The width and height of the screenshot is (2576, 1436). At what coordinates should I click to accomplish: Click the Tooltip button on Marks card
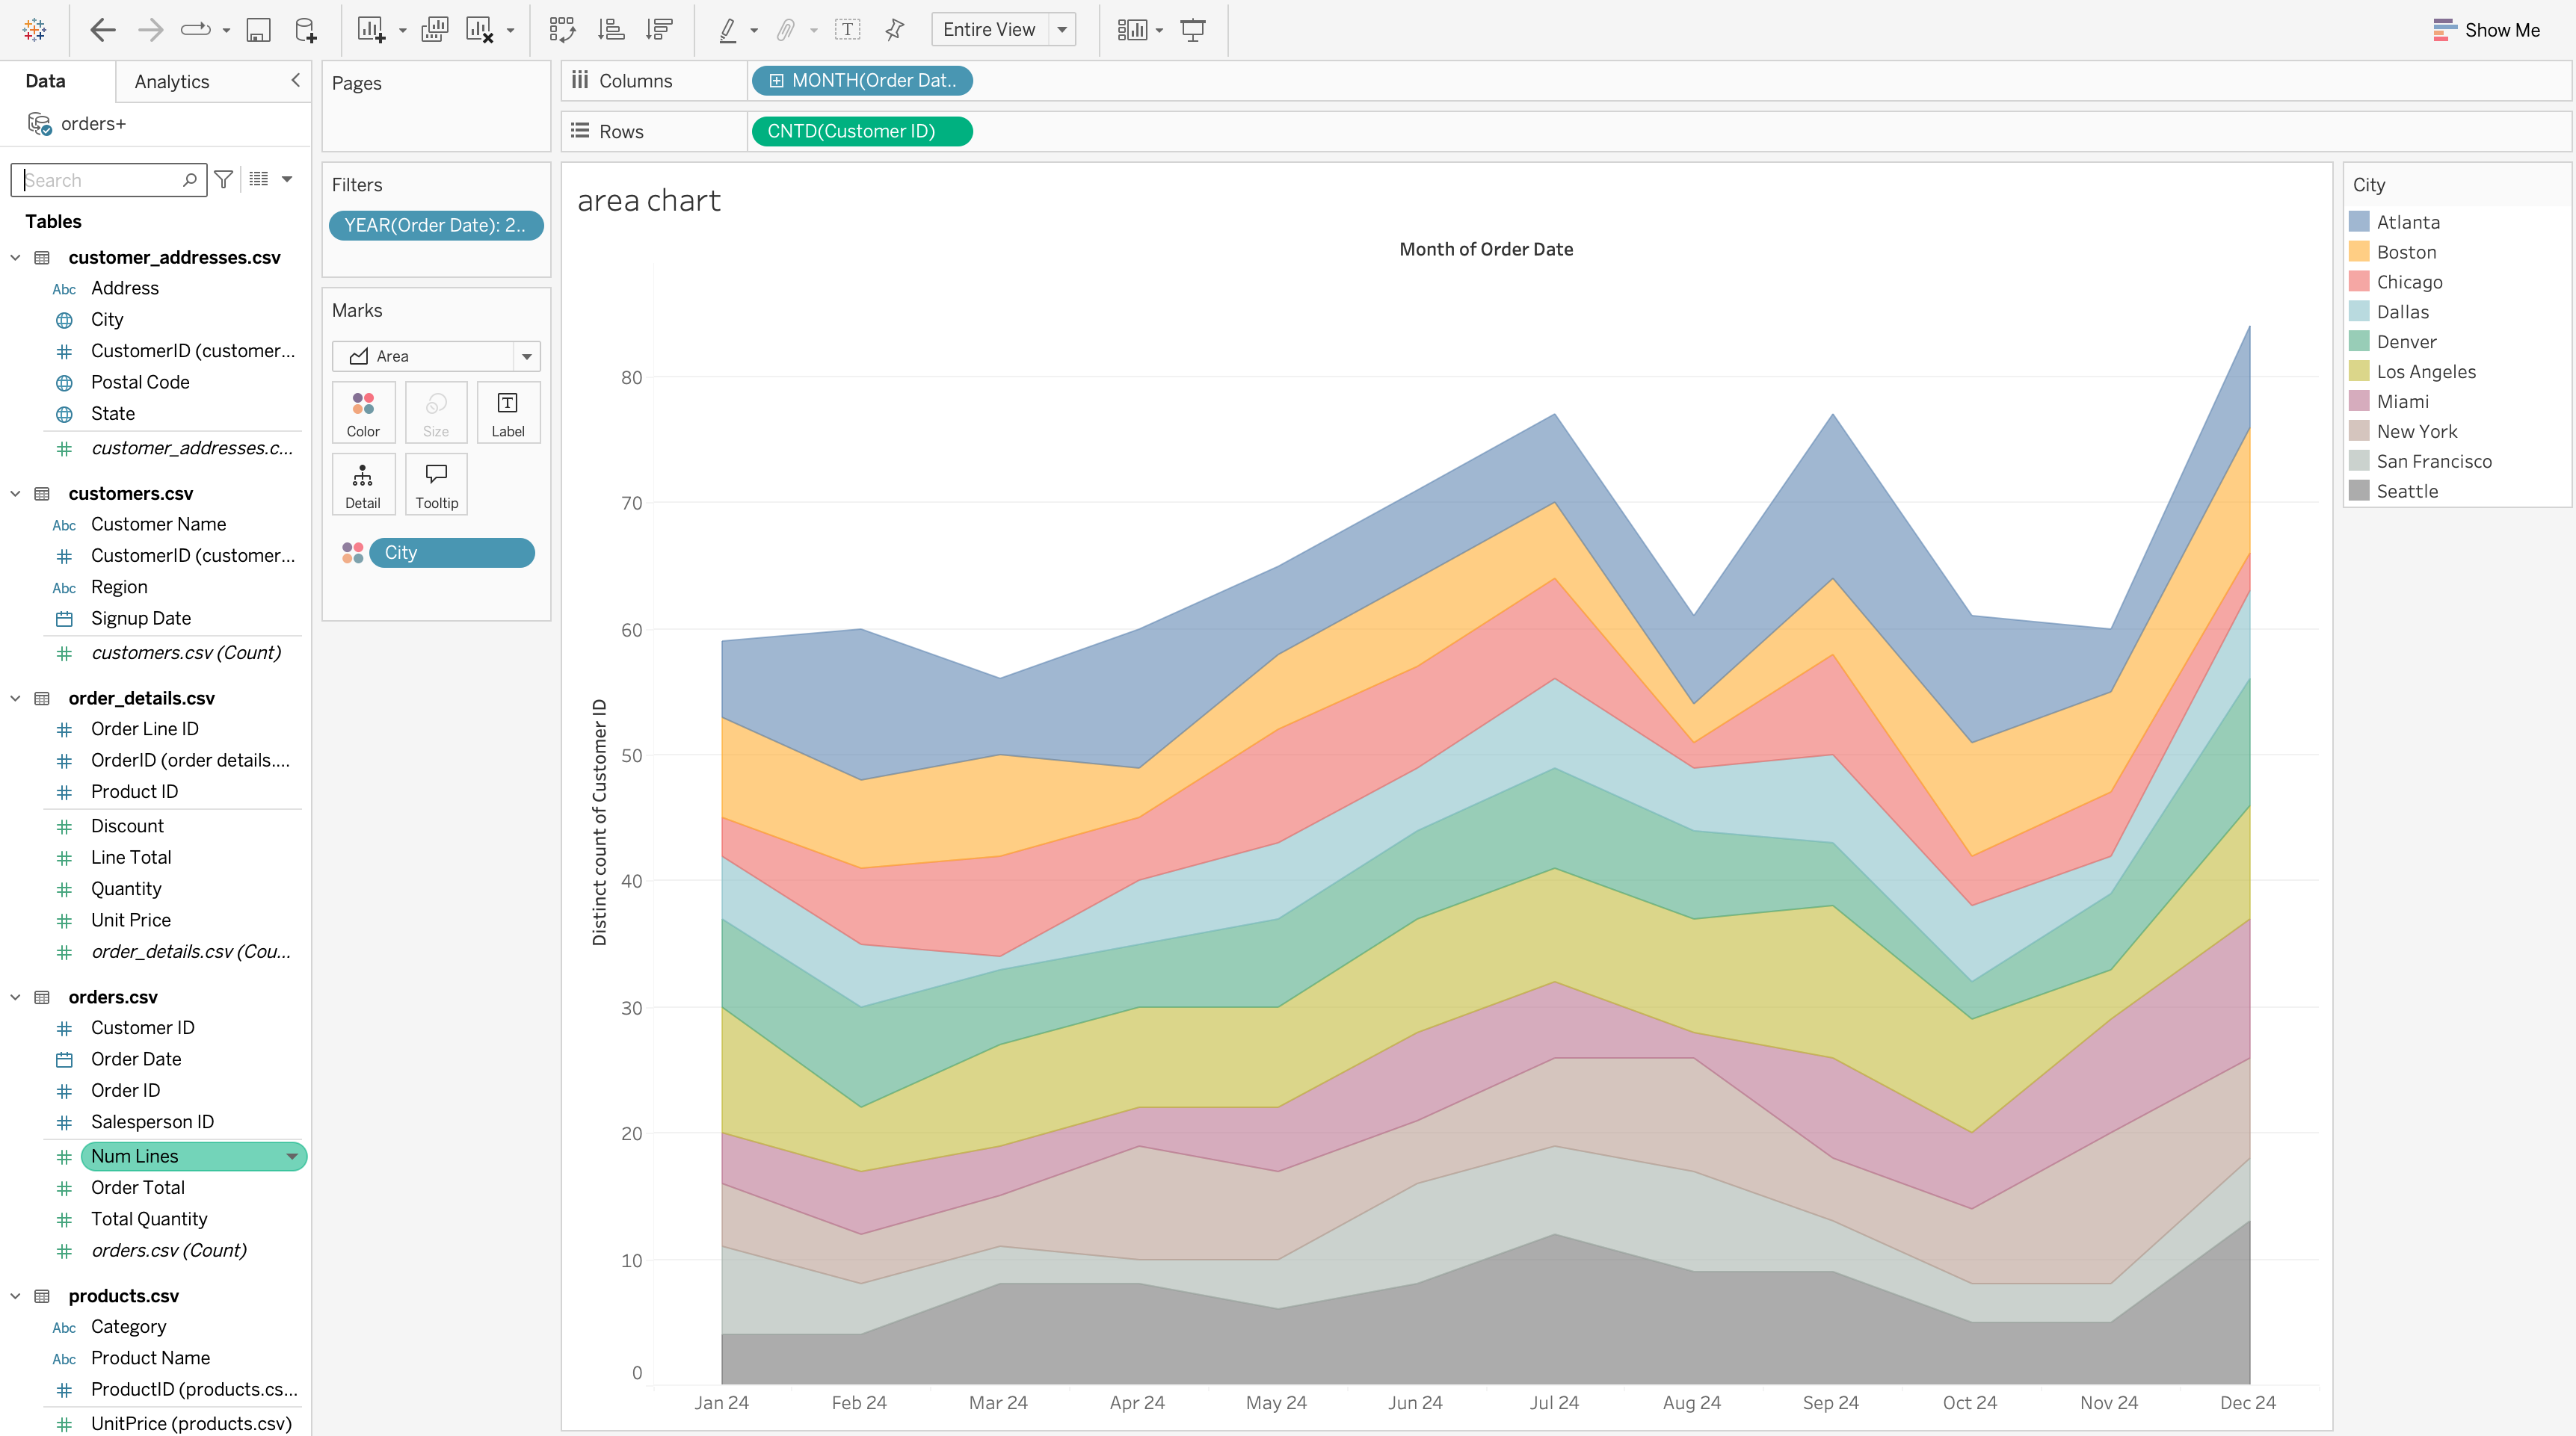click(x=436, y=485)
